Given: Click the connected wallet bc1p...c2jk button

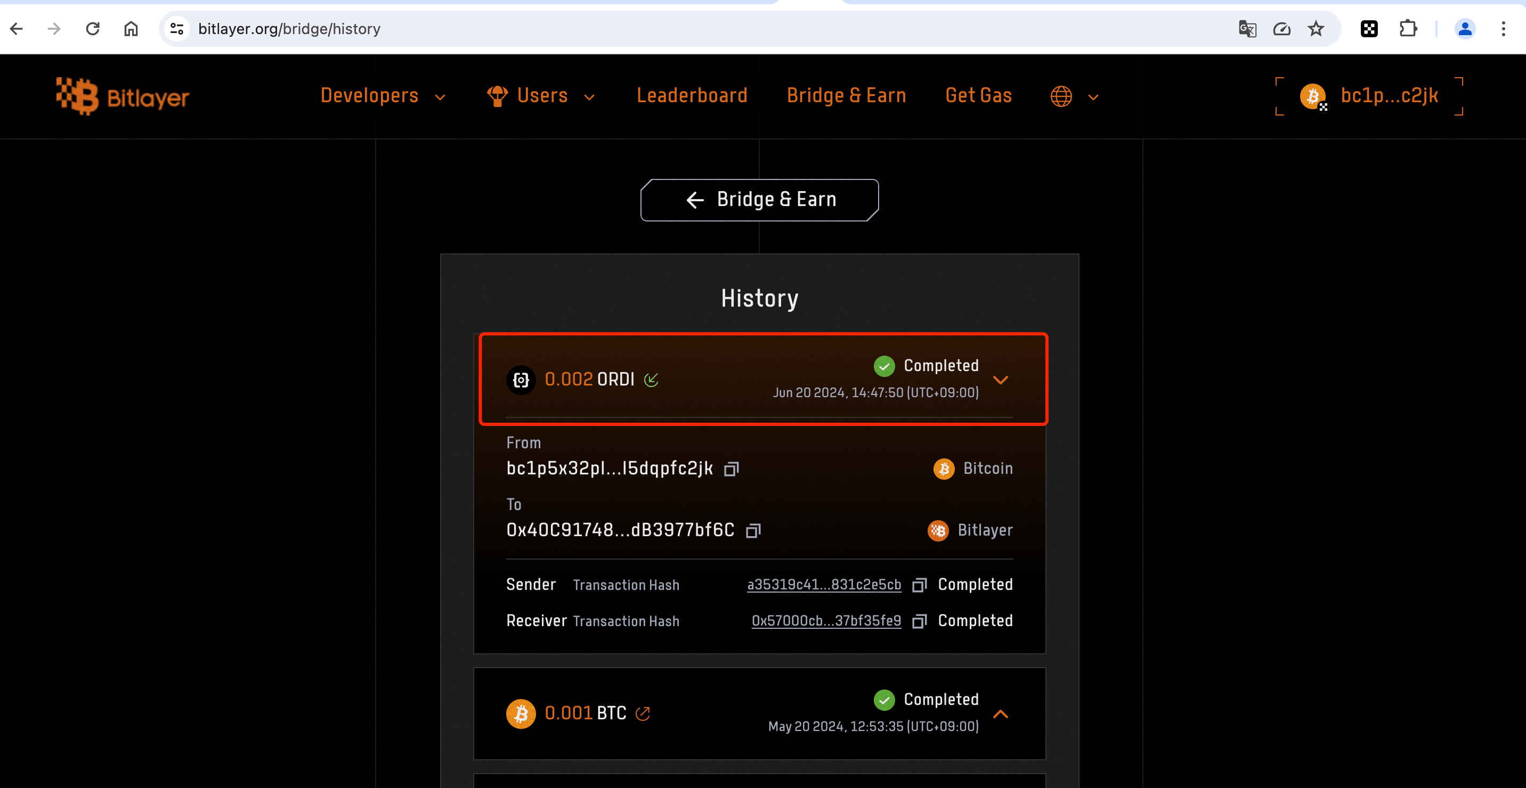Looking at the screenshot, I should (1369, 96).
